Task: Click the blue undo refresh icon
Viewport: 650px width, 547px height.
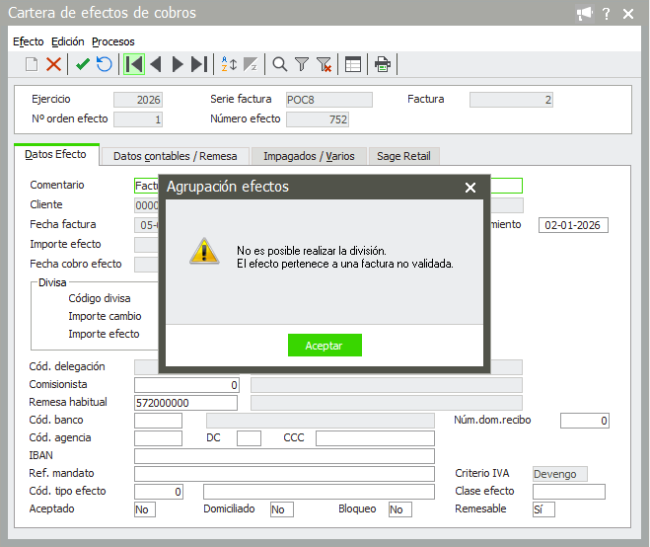Action: click(104, 64)
